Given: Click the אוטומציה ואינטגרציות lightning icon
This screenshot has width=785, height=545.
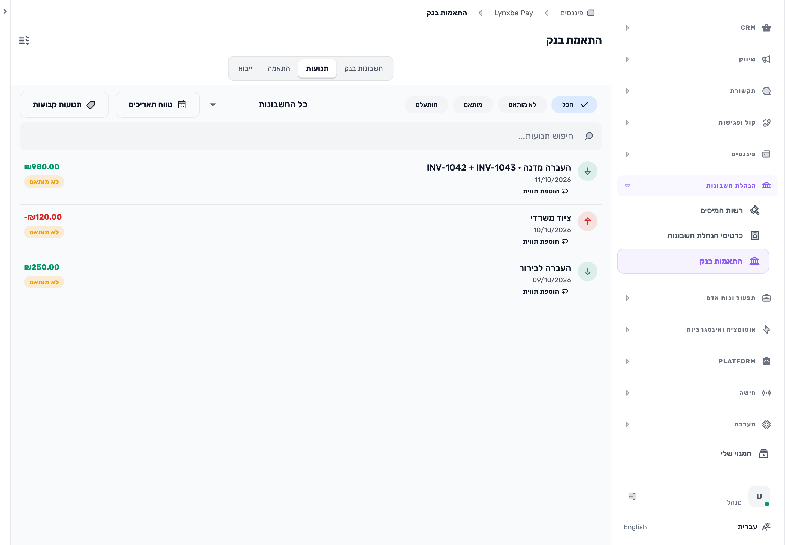Looking at the screenshot, I should [766, 329].
